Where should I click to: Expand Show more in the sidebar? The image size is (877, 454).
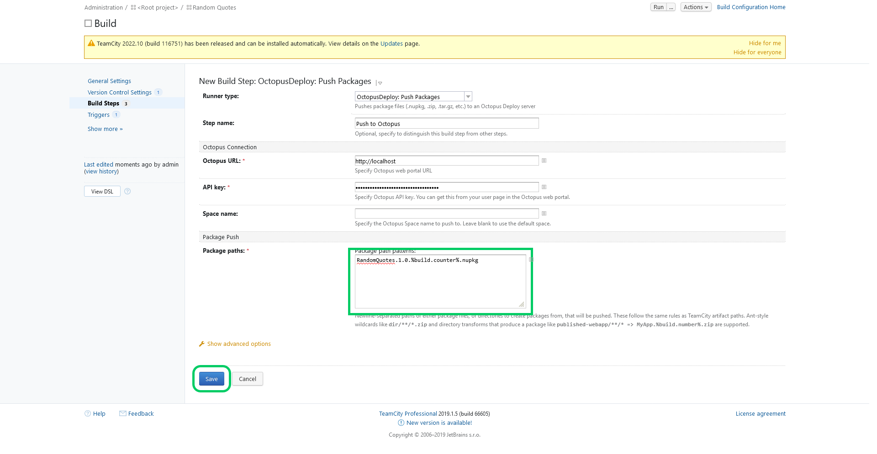point(105,129)
